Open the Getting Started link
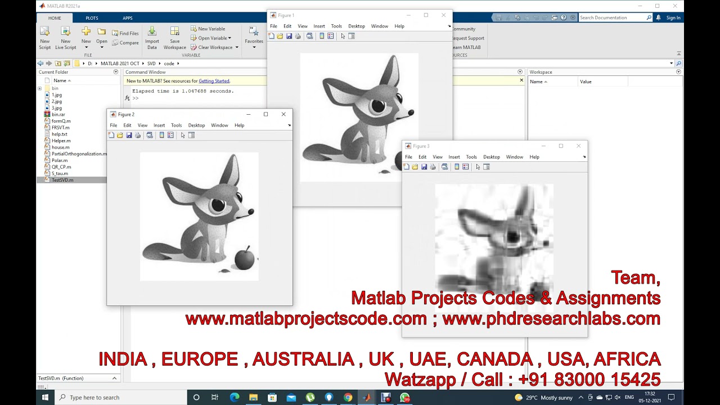Image resolution: width=720 pixels, height=405 pixels. coord(214,81)
